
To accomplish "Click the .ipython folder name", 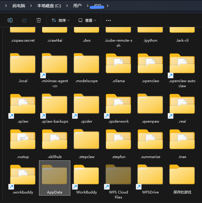I will click(x=150, y=40).
